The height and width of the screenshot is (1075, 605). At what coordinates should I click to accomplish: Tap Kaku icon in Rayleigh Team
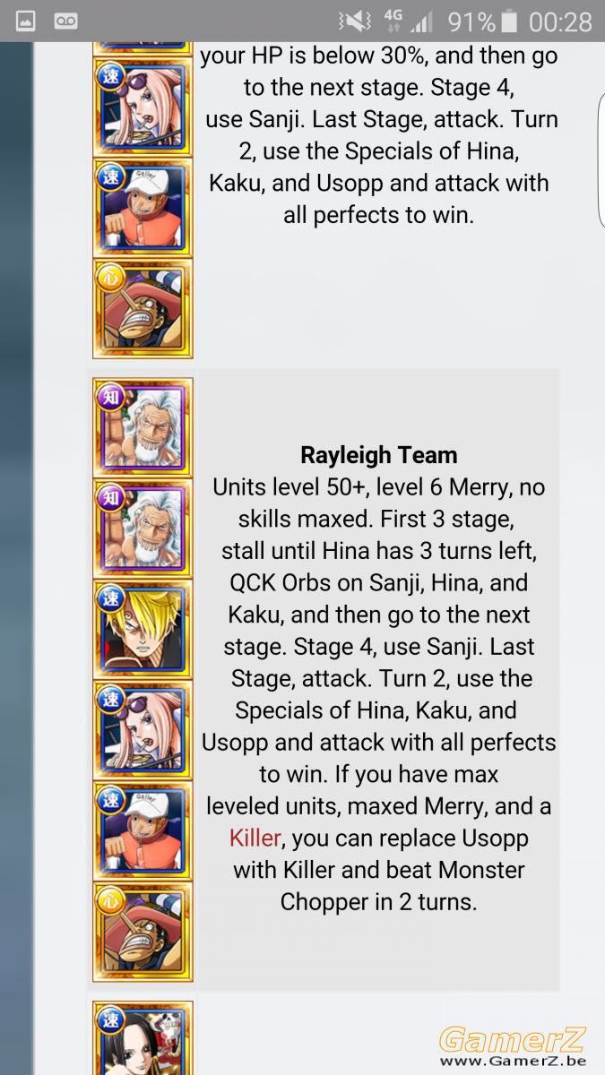coord(143,830)
